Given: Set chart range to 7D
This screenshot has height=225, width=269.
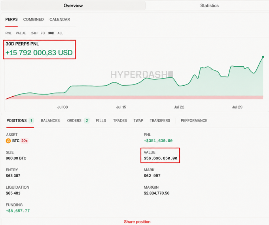Looking at the screenshot, I should pyautogui.click(x=43, y=33).
